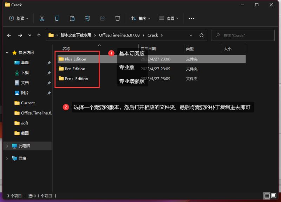This screenshot has width=281, height=202.
Task: Click the search box 搜索"Crack"
Action: [x=246, y=35]
